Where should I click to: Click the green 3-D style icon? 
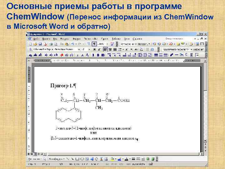coord(153,159)
